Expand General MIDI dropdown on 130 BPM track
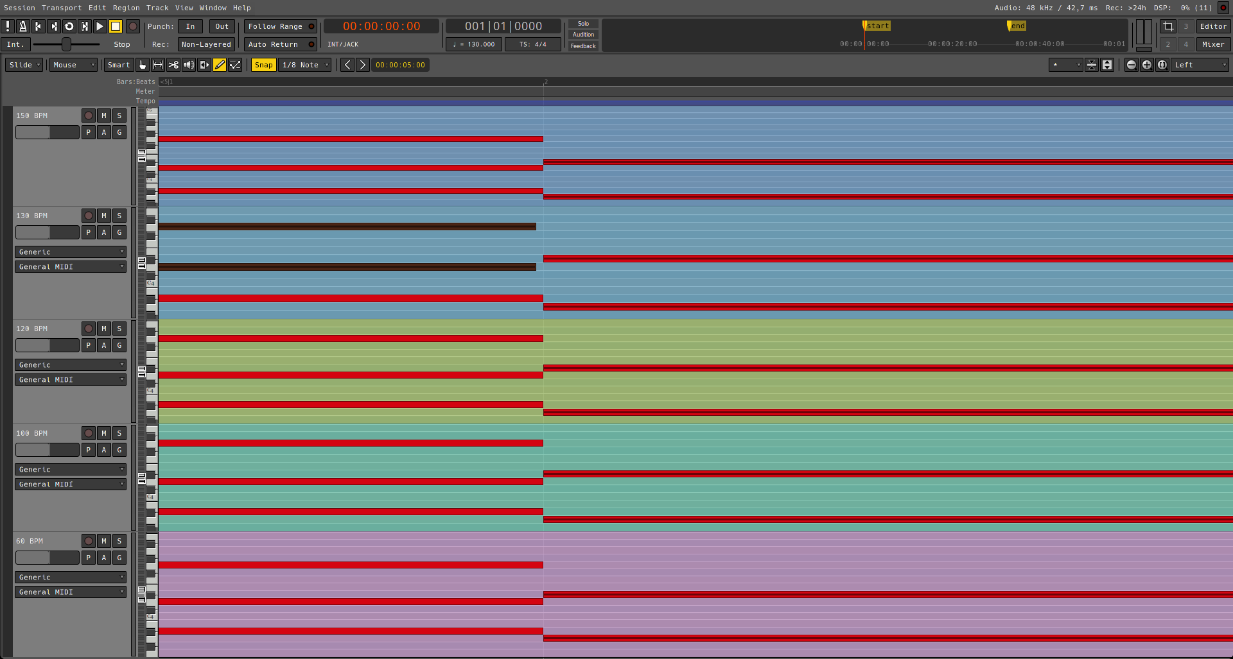 [71, 267]
